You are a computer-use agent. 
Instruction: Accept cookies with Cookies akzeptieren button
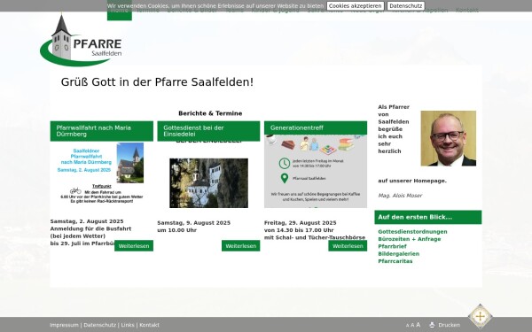pos(356,6)
